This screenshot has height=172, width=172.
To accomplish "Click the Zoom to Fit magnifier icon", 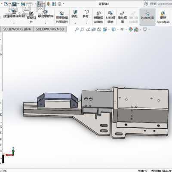I will click(x=77, y=30).
